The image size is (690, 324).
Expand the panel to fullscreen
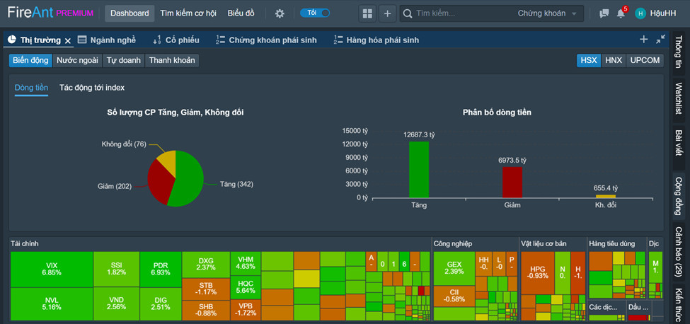point(660,40)
